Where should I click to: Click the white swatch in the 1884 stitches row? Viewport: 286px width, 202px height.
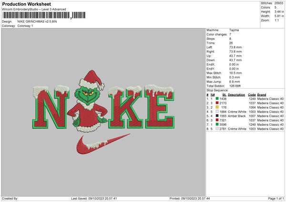click(x=217, y=111)
